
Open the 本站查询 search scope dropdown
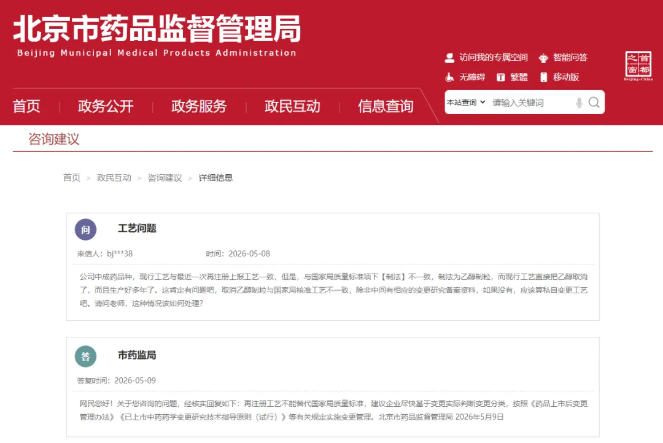click(x=466, y=102)
